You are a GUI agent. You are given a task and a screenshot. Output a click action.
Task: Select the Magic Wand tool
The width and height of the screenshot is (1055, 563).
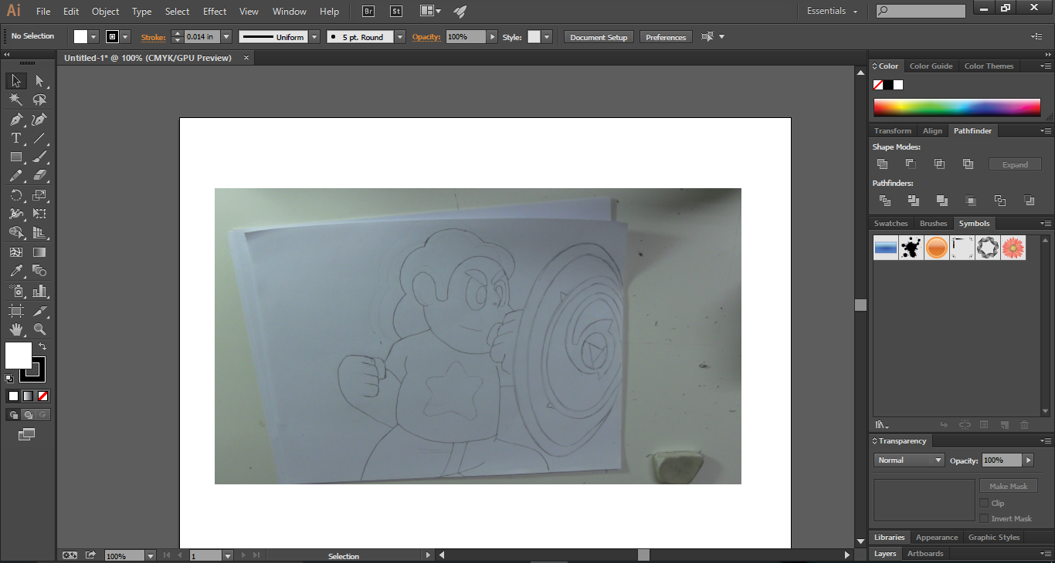15,100
